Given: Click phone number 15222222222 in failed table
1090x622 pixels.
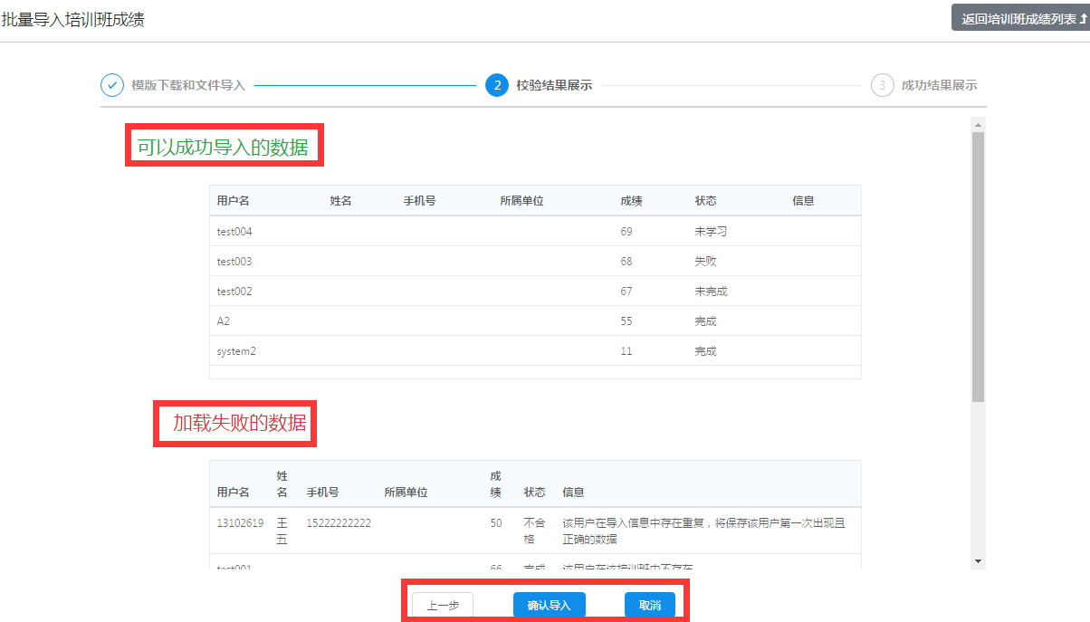Looking at the screenshot, I should pos(339,523).
